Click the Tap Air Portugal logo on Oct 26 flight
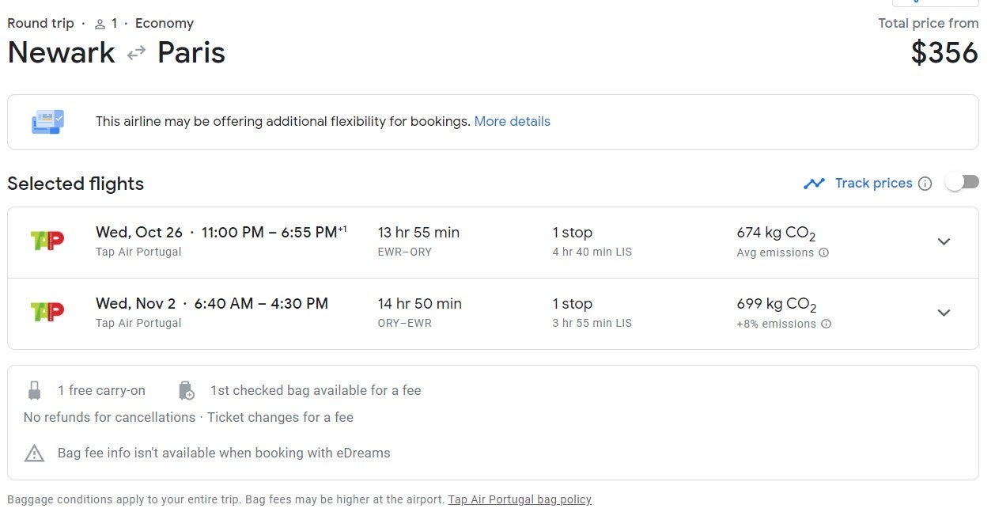Viewport: 995px width, 516px height. point(47,241)
